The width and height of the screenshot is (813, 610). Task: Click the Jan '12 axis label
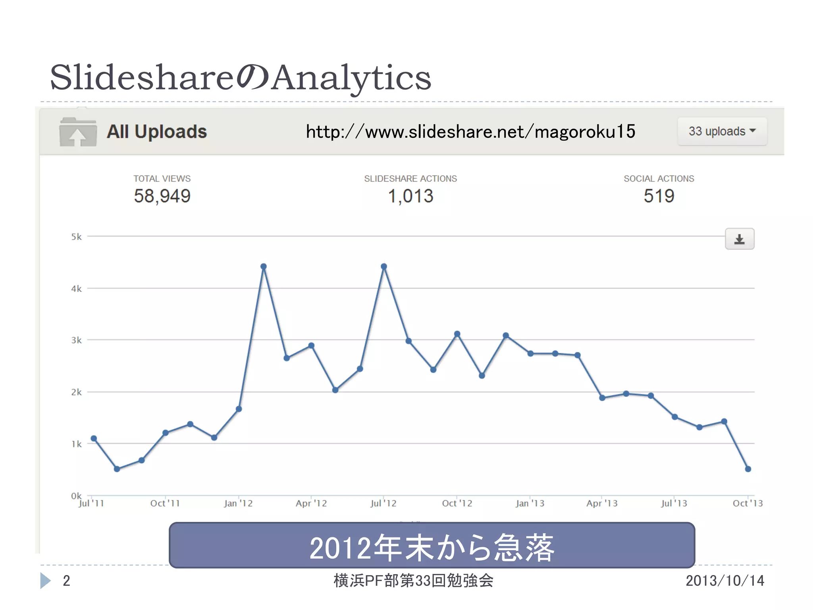tap(238, 504)
